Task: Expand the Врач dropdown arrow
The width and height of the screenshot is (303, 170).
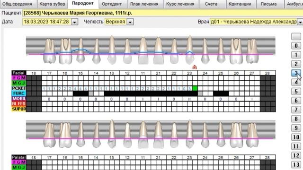Action: tap(300, 22)
